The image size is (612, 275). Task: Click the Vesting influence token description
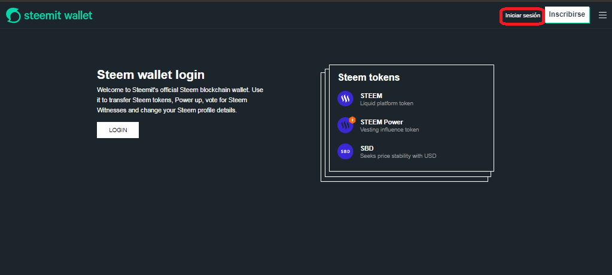click(x=389, y=130)
